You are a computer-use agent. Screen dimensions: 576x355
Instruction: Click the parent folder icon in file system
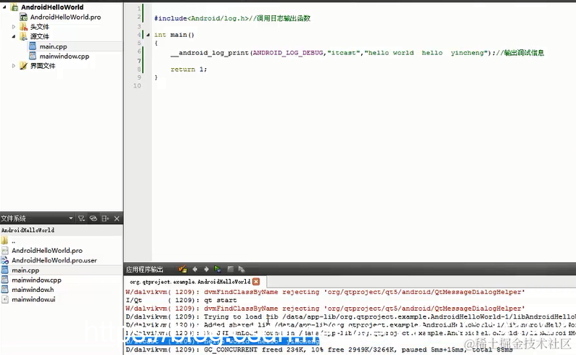click(4, 241)
